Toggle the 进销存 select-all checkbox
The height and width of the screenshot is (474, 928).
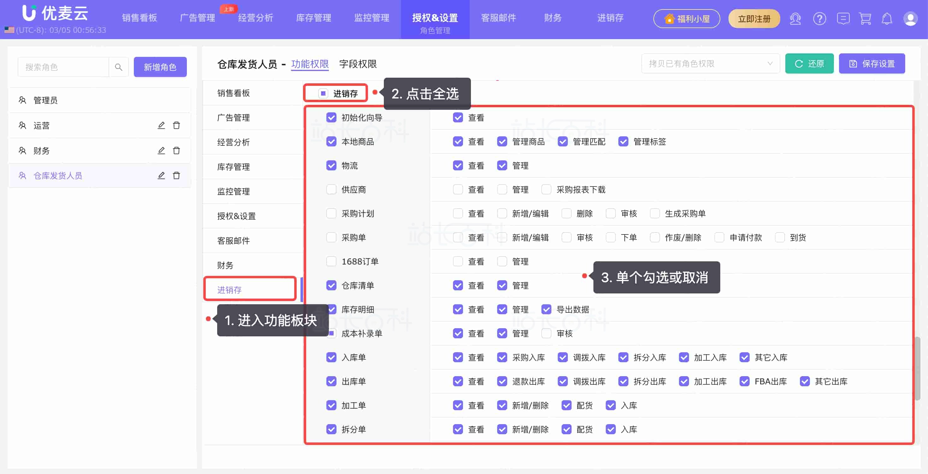point(323,94)
